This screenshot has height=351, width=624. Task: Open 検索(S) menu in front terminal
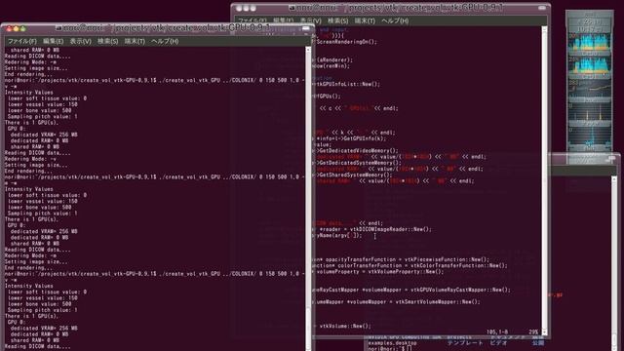tap(107, 41)
